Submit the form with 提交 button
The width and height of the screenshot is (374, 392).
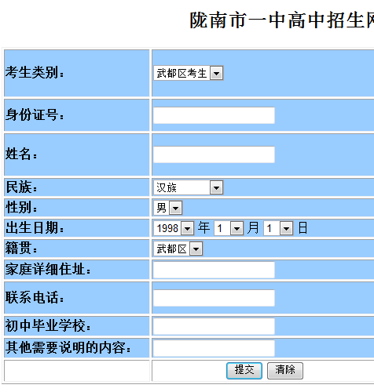244,371
